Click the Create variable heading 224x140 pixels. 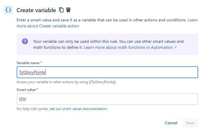click(x=36, y=10)
